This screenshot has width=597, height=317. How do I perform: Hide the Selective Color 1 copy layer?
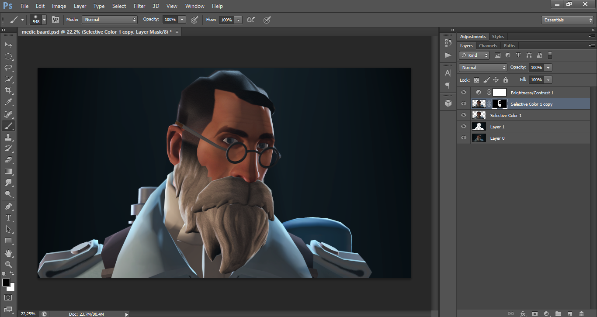(464, 104)
